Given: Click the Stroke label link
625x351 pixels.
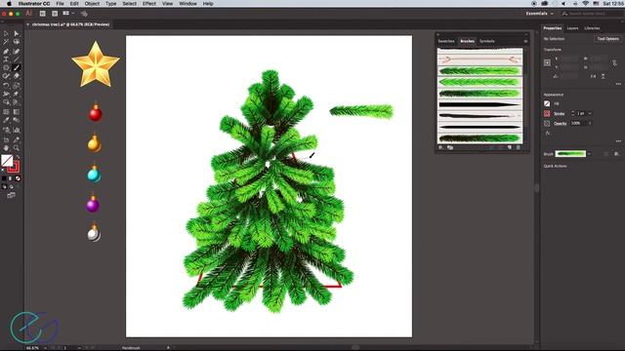Looking at the screenshot, I should [x=559, y=114].
